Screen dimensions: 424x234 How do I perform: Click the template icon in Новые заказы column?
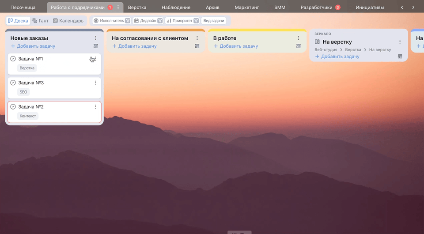point(96,46)
